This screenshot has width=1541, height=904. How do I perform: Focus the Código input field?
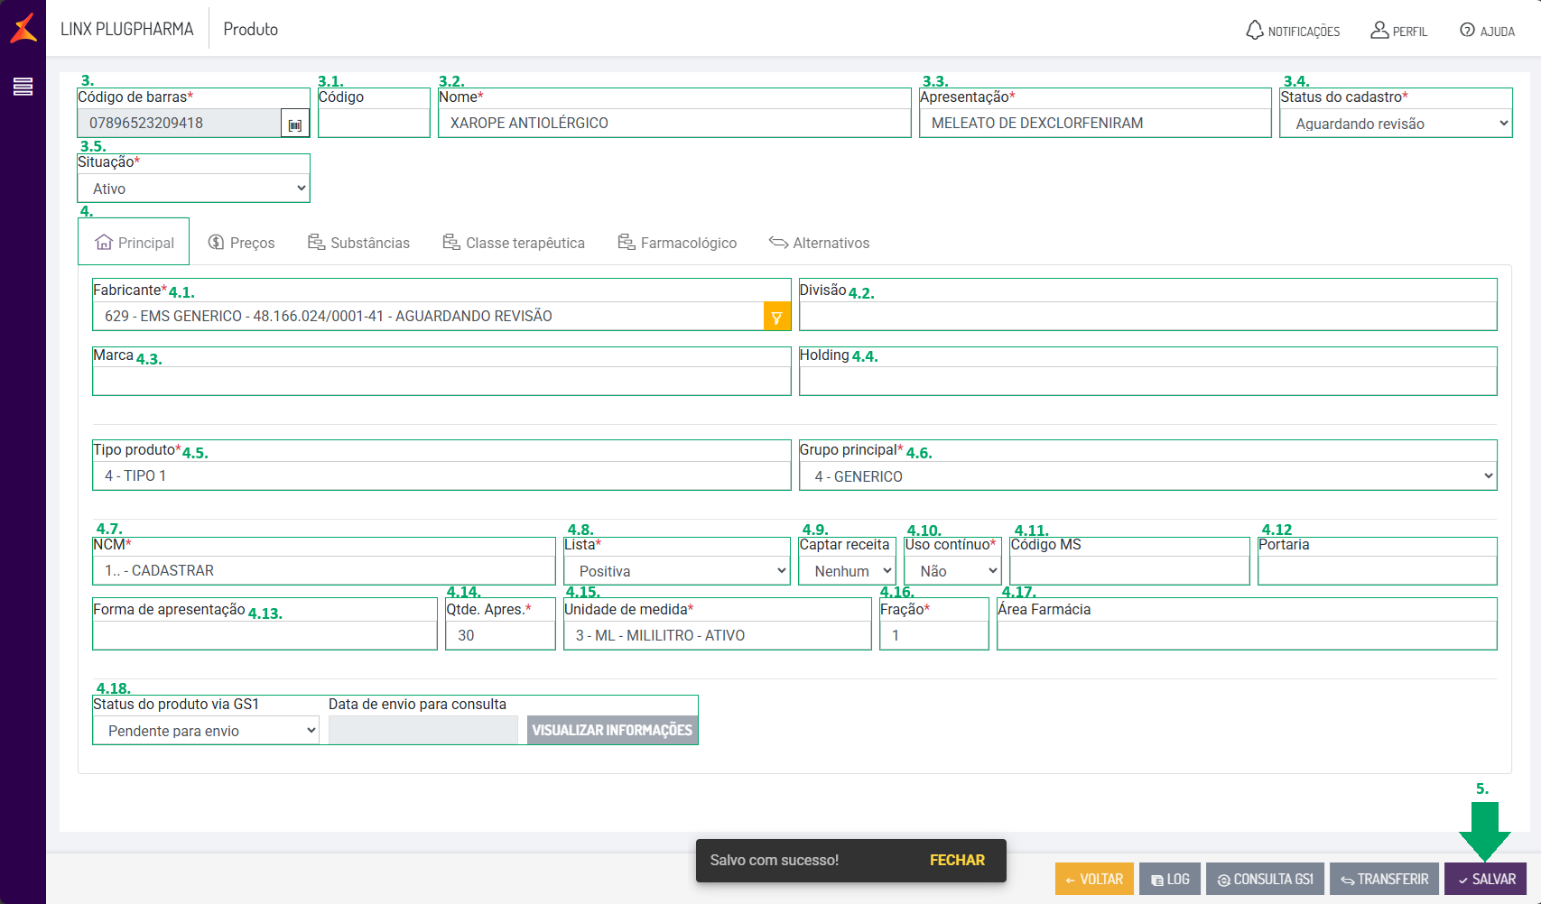coord(374,123)
